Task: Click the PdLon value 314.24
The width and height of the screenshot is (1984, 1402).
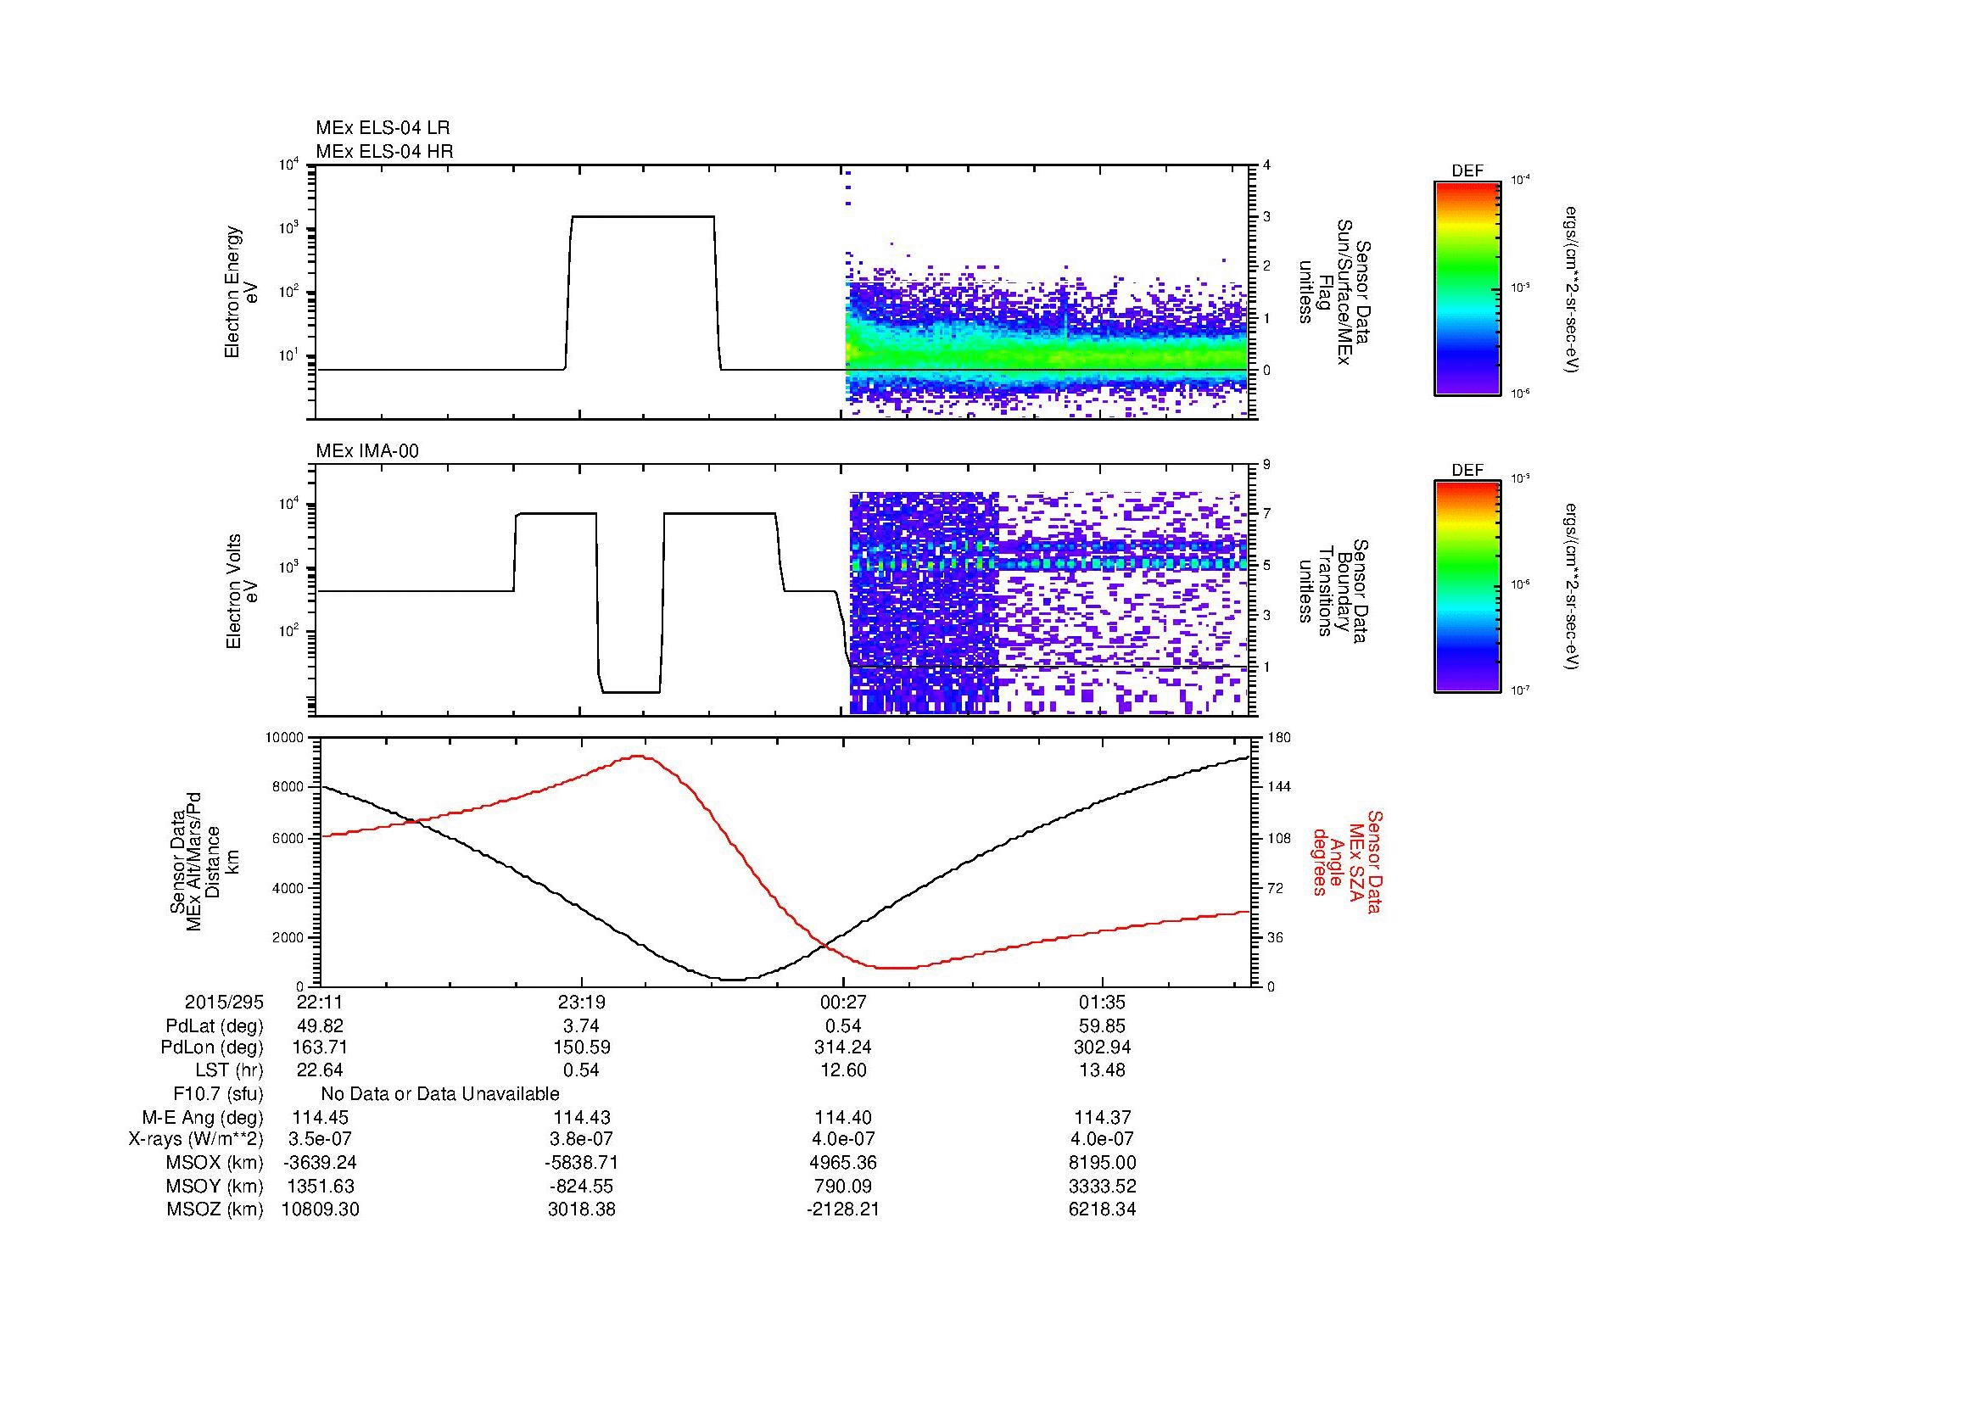Action: click(843, 1047)
